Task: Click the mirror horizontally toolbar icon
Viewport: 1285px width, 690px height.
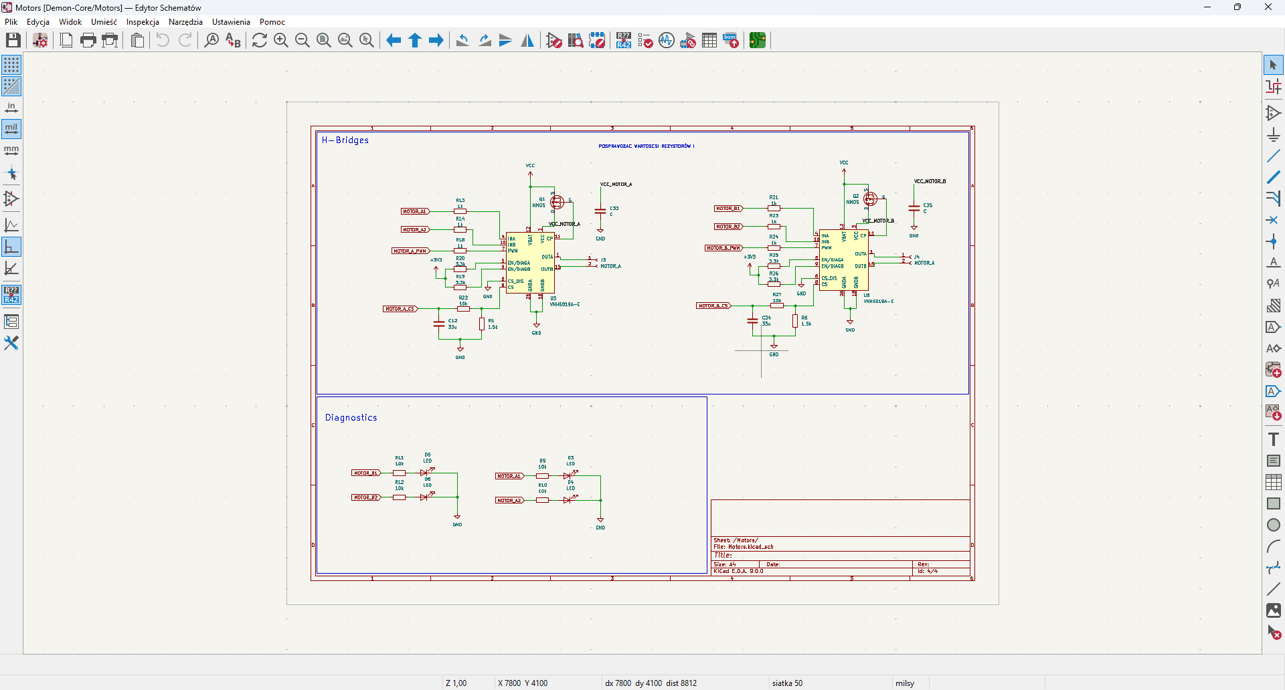Action: (527, 41)
